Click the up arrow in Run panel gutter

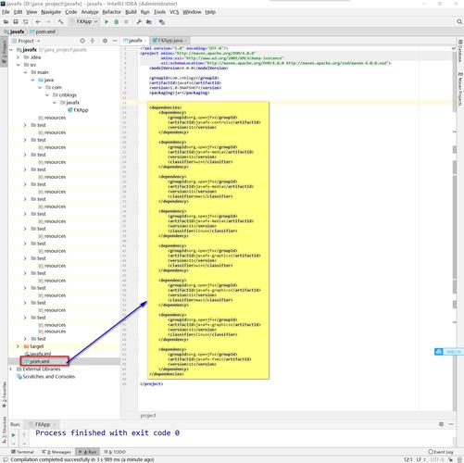[x=24, y=435]
